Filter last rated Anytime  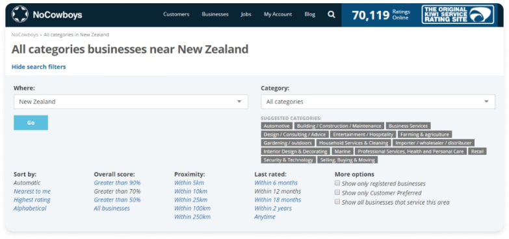(x=265, y=217)
